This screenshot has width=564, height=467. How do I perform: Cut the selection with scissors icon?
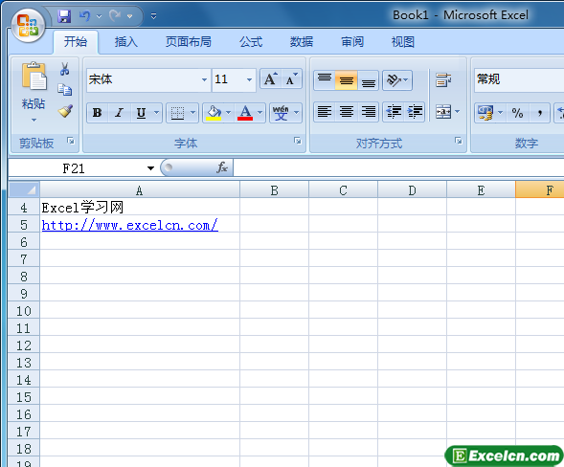tap(65, 69)
